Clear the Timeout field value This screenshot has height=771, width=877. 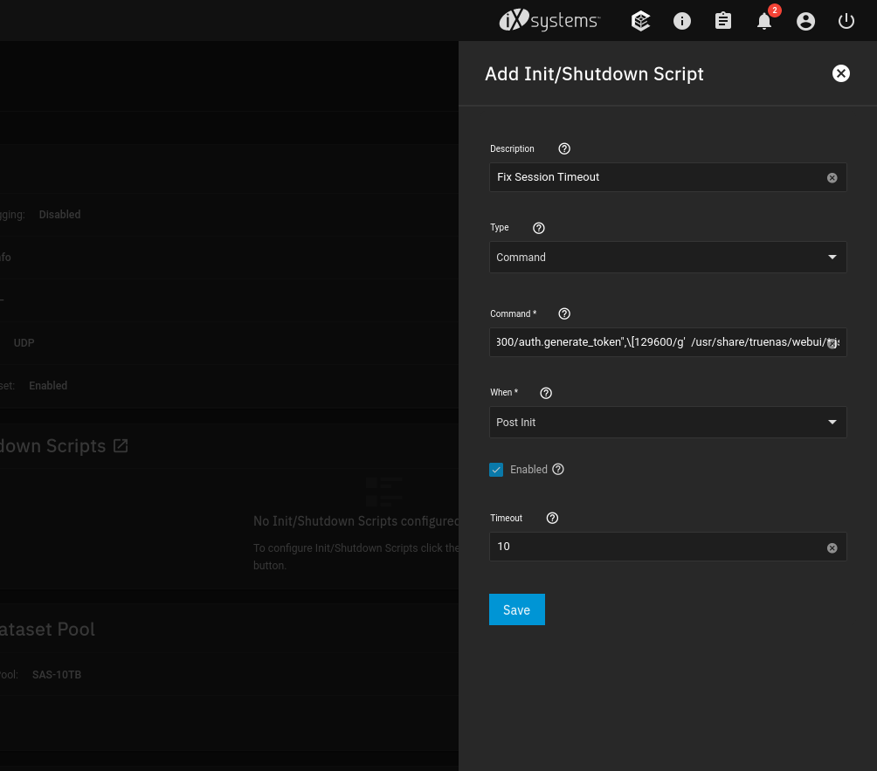[x=832, y=547]
